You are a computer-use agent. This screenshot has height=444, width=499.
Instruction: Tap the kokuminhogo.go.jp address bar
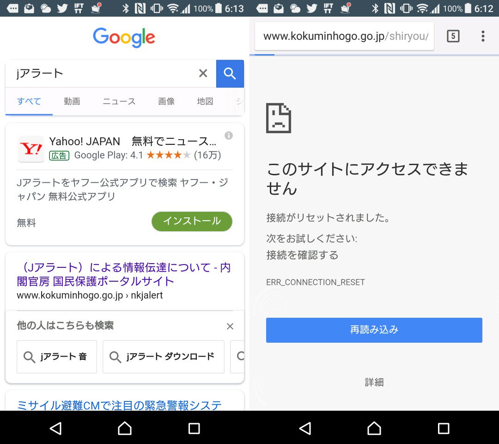344,36
